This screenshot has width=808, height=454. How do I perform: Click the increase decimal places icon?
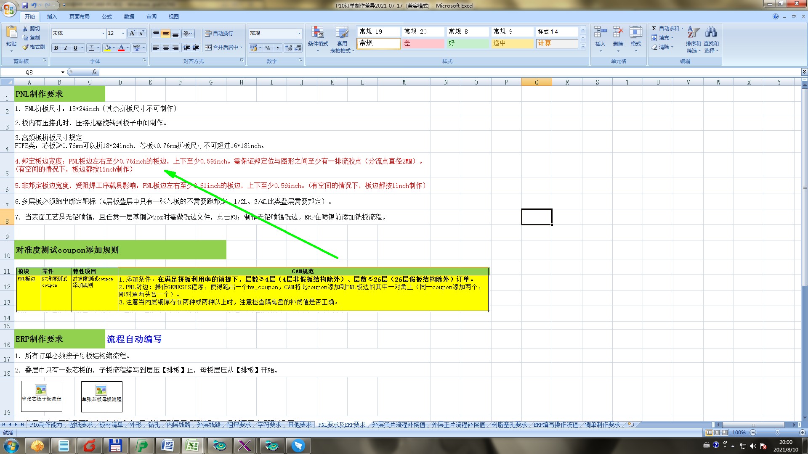(288, 48)
